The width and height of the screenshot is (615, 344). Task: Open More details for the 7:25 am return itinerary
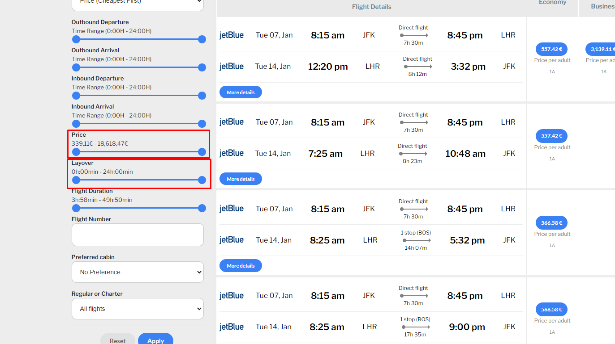[x=241, y=179]
